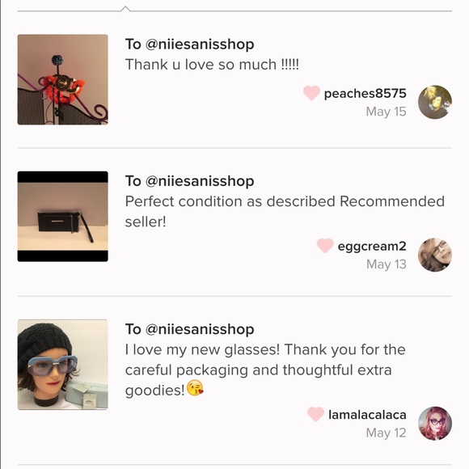Visit the peaches8575 username link
Viewport: 469px width, 469px height.
(x=365, y=94)
